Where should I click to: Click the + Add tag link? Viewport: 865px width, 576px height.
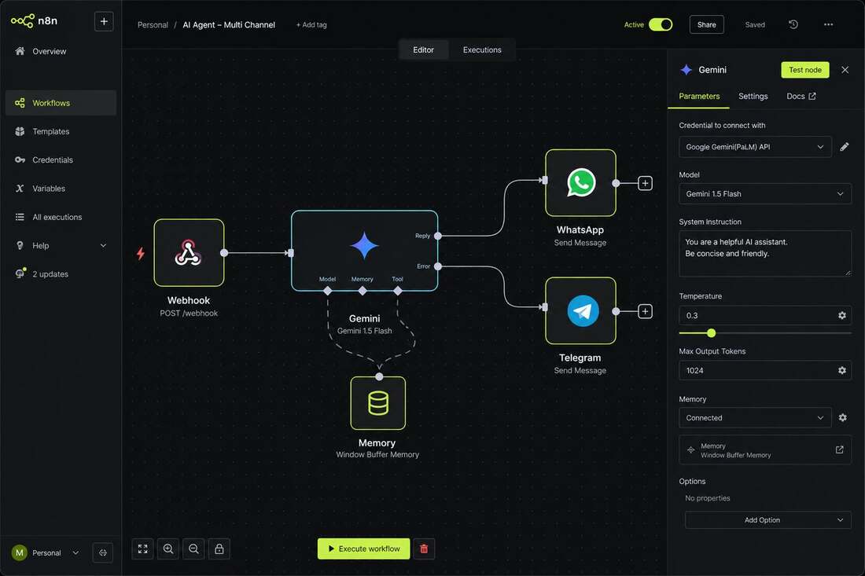(311, 25)
